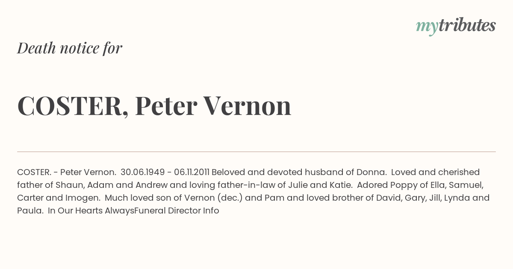Click the birth date 30.06.1949
This screenshot has width=513, height=269.
pyautogui.click(x=143, y=172)
